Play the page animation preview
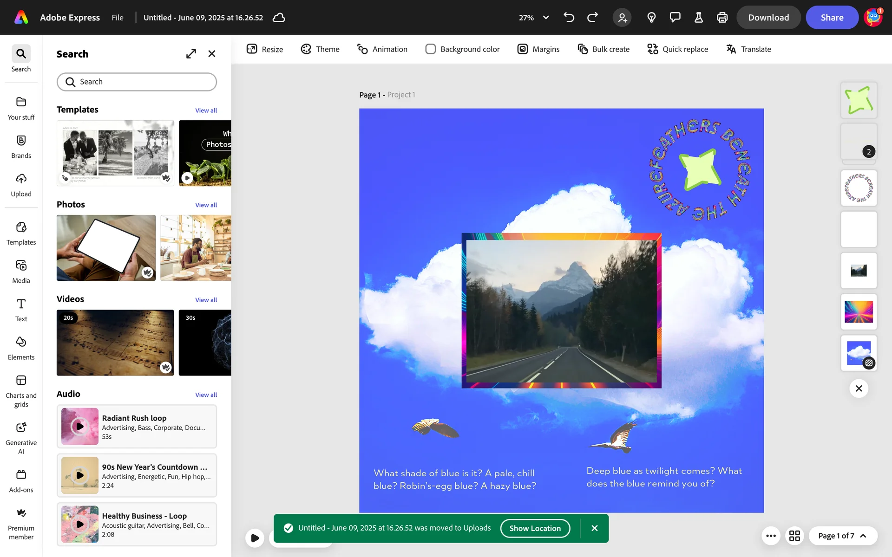The width and height of the screenshot is (892, 557). click(x=255, y=538)
